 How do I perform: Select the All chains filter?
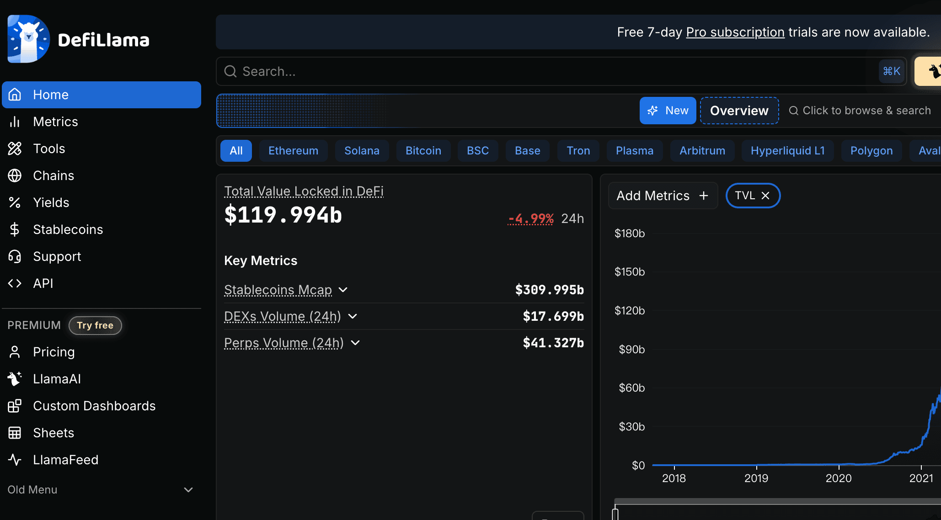[236, 151]
